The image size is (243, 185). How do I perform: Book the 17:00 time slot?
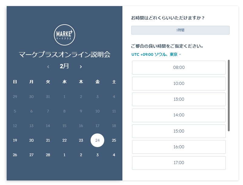[x=179, y=163]
